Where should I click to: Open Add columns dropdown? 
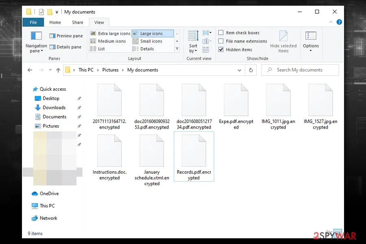point(207,41)
